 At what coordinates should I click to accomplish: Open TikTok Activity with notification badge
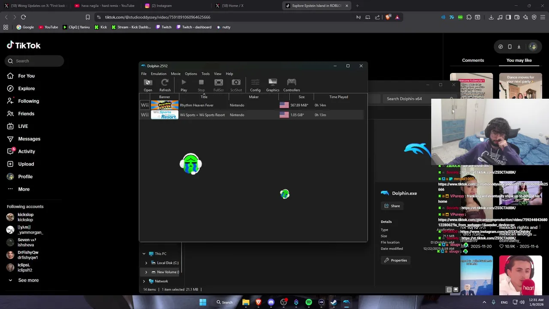pos(26,151)
